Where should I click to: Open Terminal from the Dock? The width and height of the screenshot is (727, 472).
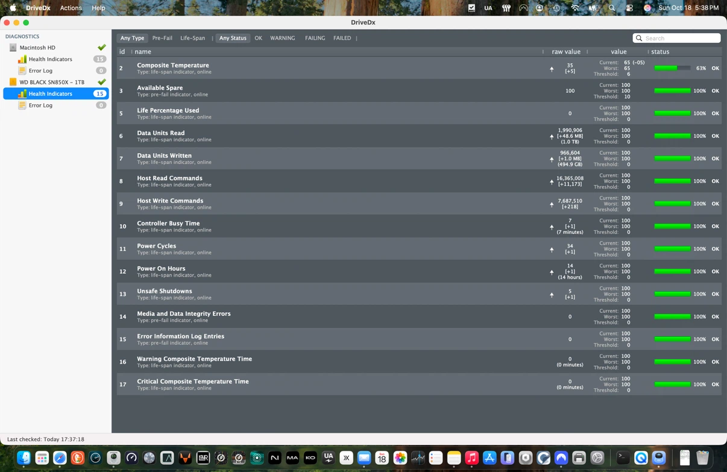(x=623, y=458)
